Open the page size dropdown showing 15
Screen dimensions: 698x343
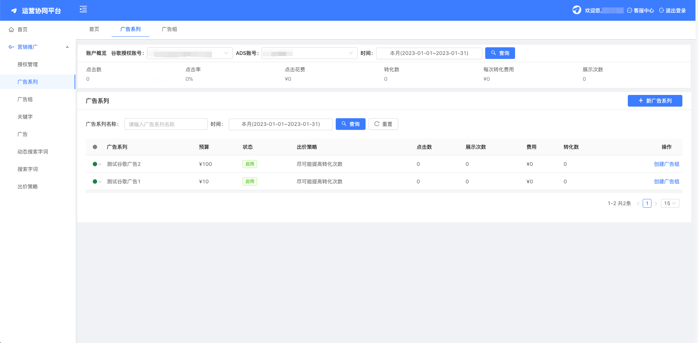pyautogui.click(x=670, y=203)
